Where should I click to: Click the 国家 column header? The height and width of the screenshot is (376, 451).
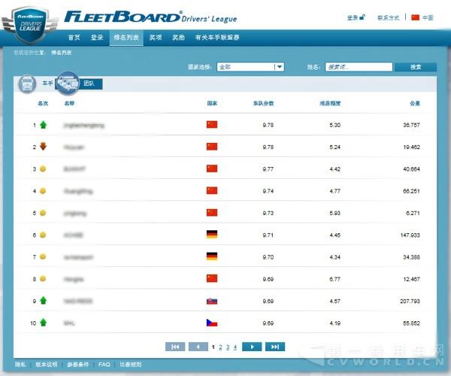coord(212,103)
